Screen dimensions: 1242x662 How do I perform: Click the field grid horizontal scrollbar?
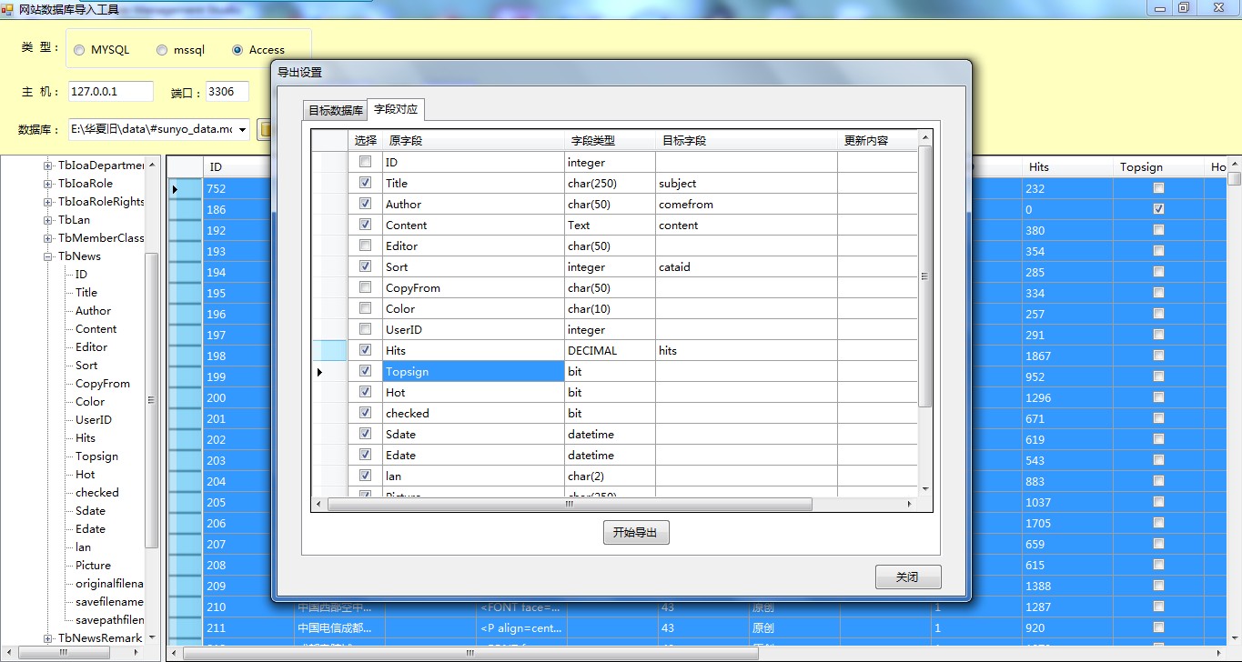569,504
